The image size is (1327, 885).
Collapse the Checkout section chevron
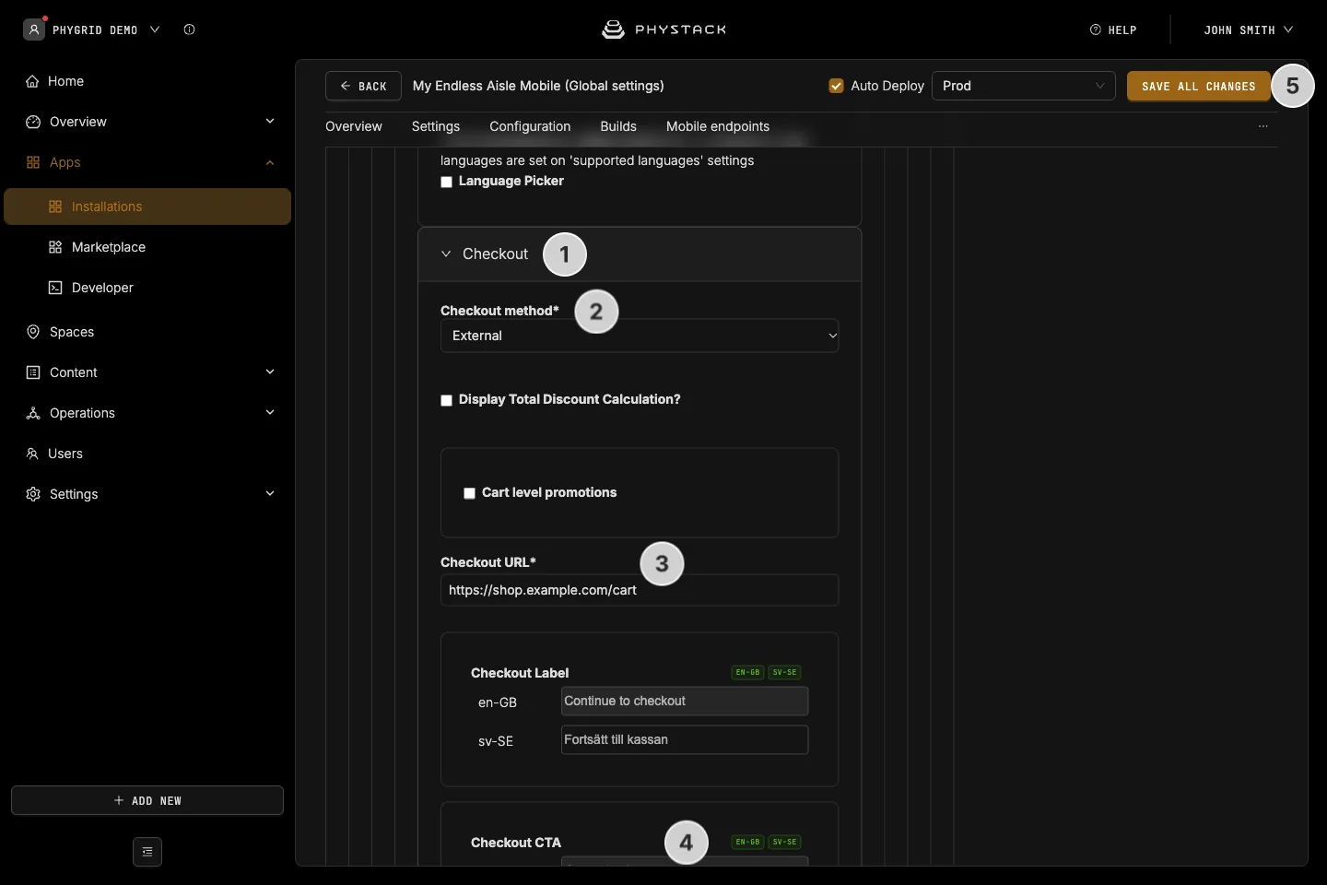[x=446, y=254]
